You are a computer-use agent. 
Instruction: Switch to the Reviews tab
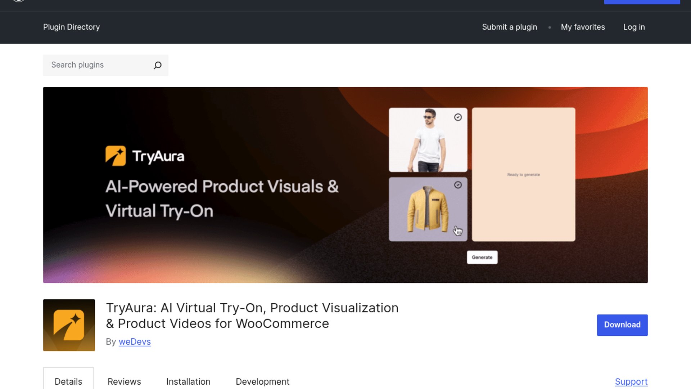point(124,381)
